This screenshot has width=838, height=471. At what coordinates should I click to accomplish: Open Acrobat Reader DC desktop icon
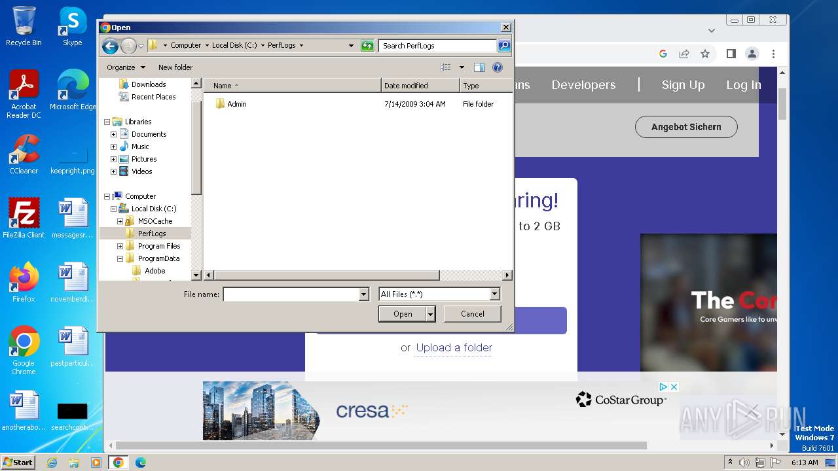coord(24,95)
